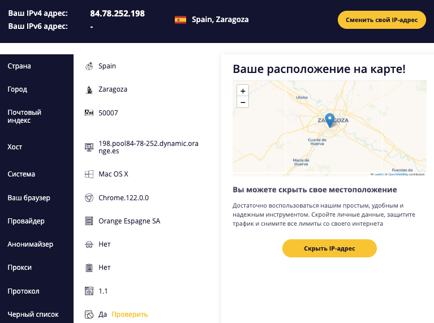This screenshot has width=434, height=323.
Task: Click the blacklist icon beside Да
Action: point(89,315)
